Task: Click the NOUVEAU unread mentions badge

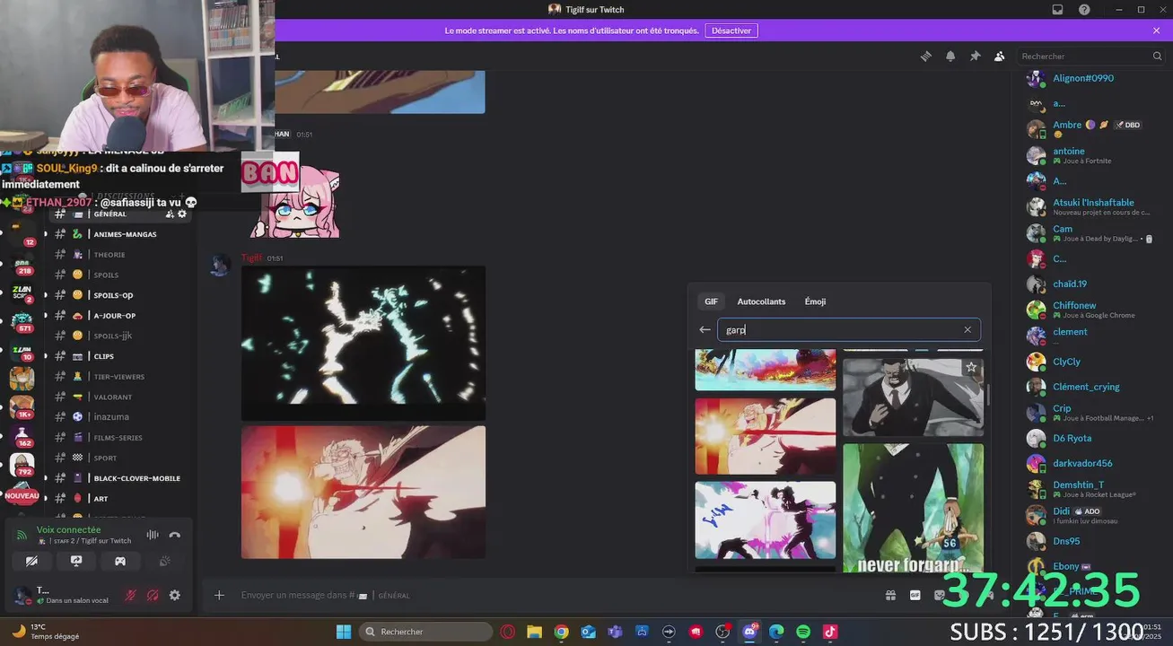Action: click(x=22, y=495)
